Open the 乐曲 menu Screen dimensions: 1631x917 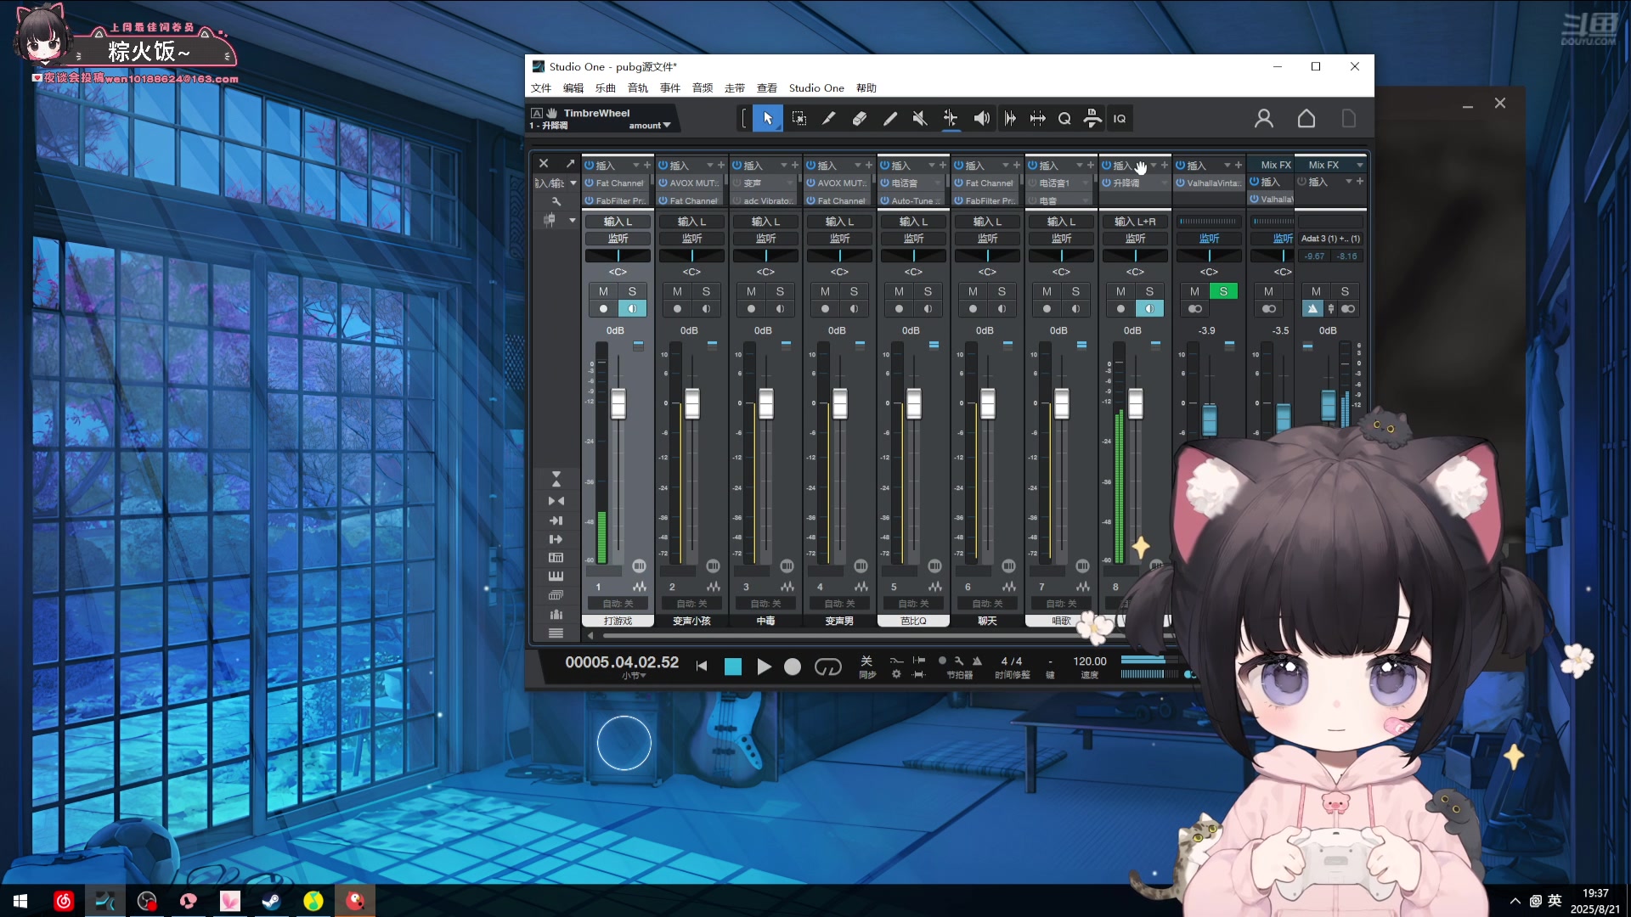coord(606,88)
